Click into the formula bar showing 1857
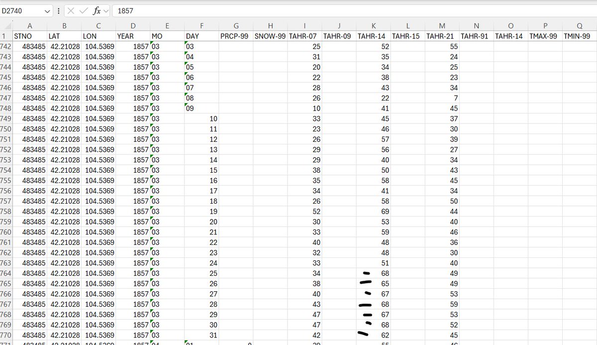The width and height of the screenshot is (597, 345). pos(354,10)
